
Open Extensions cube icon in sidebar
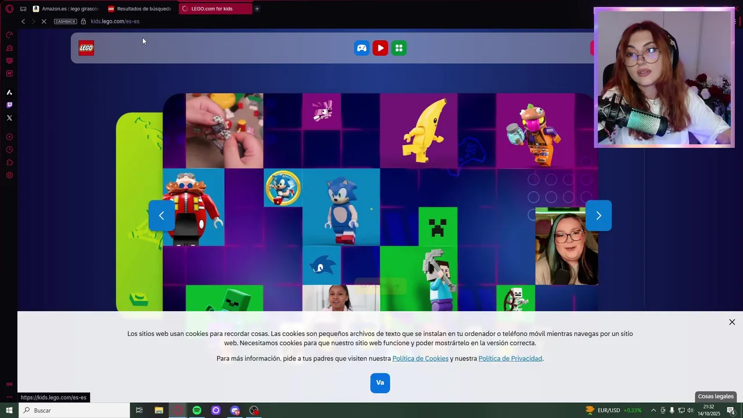pyautogui.click(x=9, y=163)
